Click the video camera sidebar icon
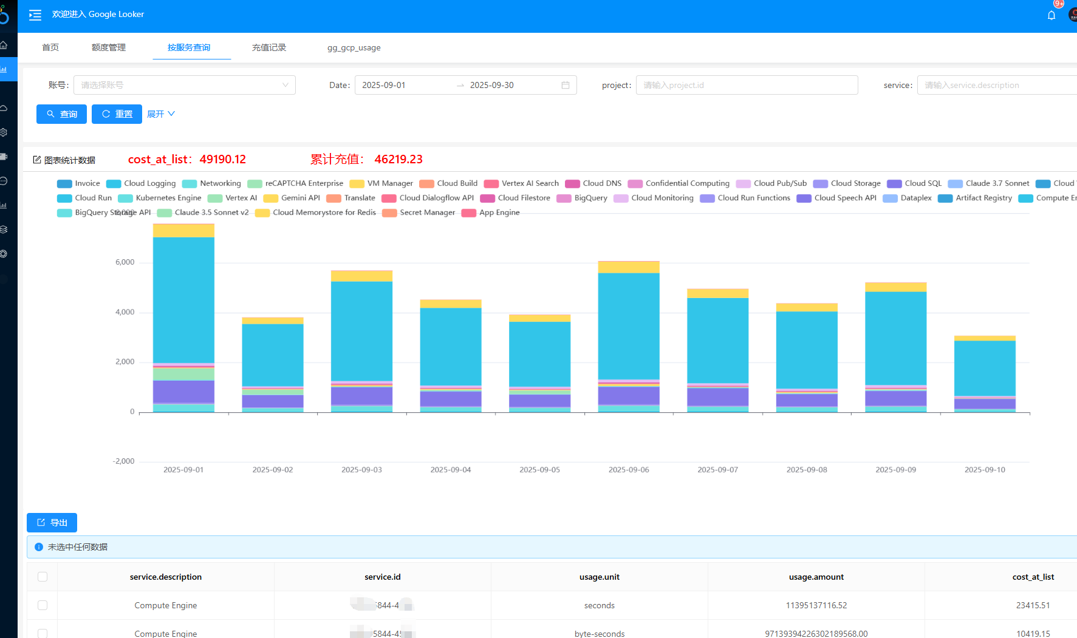The height and width of the screenshot is (638, 1077). (x=4, y=157)
